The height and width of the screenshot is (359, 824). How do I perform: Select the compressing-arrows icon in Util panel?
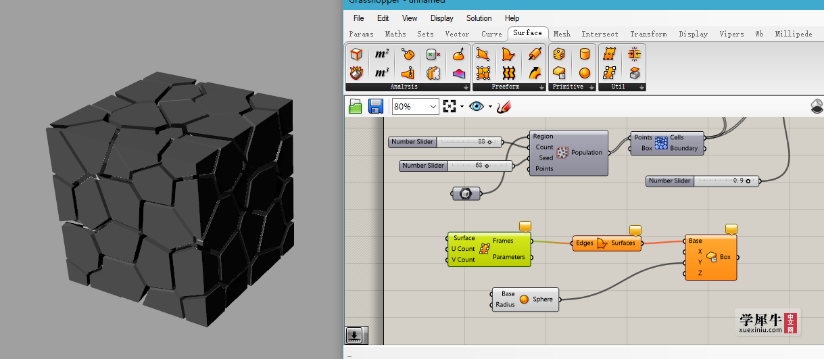pyautogui.click(x=634, y=54)
